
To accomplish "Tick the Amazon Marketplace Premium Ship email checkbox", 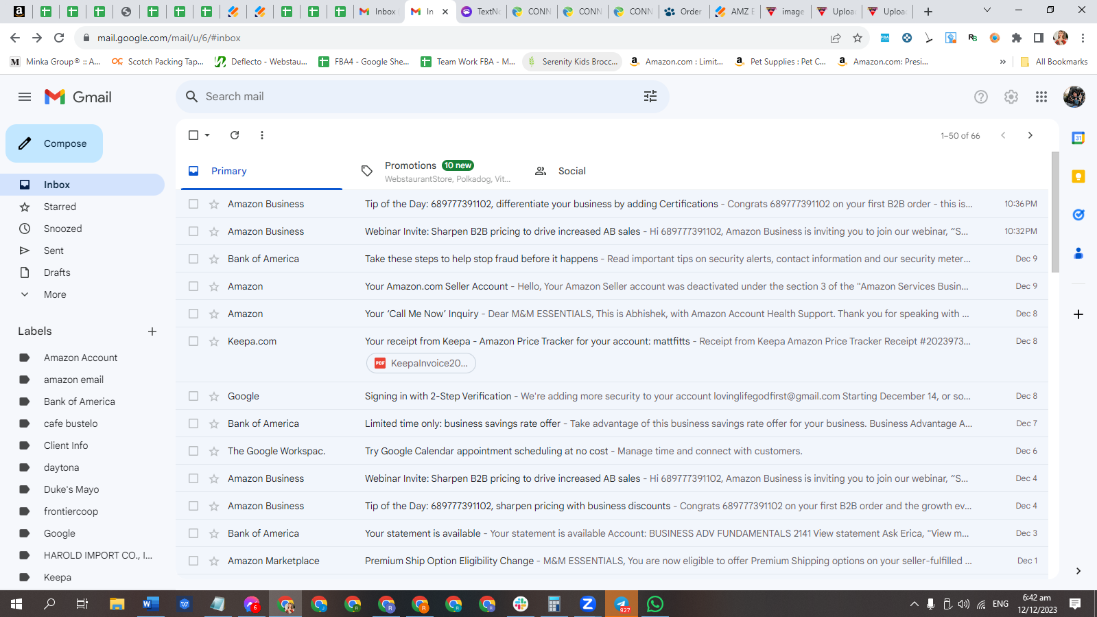I will click(193, 561).
